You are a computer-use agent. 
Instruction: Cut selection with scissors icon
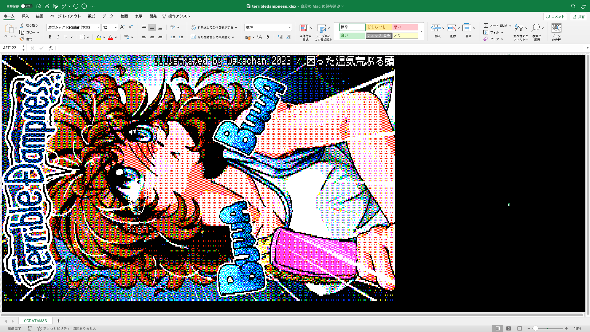(x=22, y=26)
